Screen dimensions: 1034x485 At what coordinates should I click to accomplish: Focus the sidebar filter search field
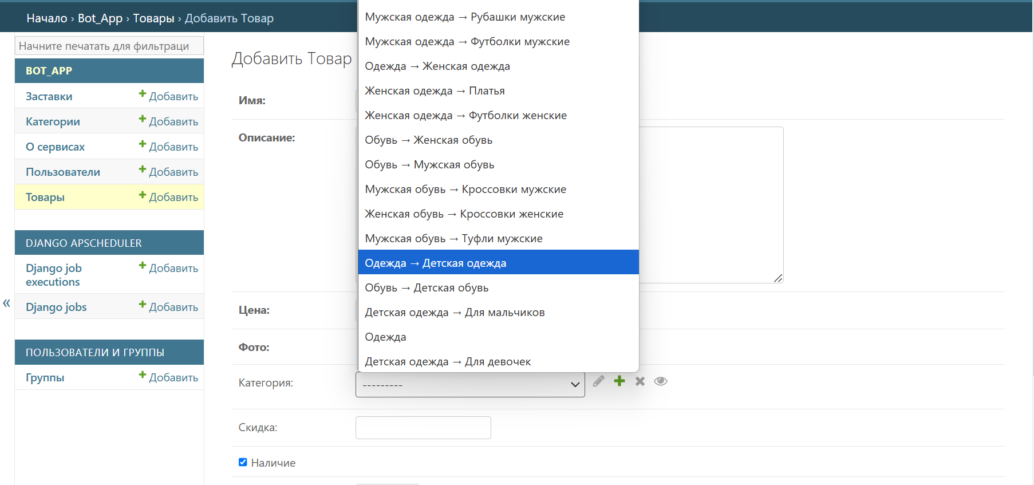point(109,46)
